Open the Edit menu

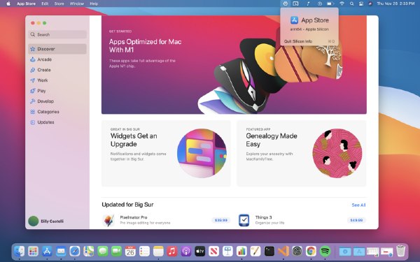[x=45, y=3]
